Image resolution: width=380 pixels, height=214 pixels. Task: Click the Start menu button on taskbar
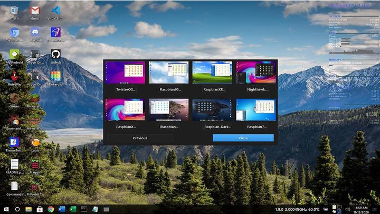pyautogui.click(x=5, y=209)
